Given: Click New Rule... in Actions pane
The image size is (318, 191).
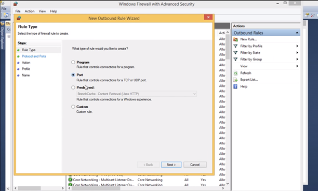Looking at the screenshot, I should click(x=248, y=39).
